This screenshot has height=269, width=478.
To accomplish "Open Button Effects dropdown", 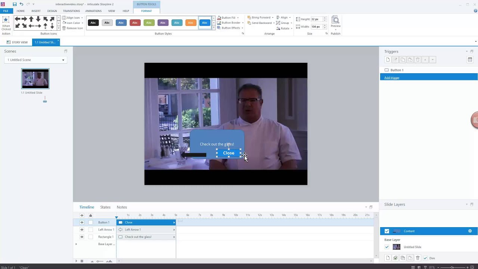I will tap(230, 28).
